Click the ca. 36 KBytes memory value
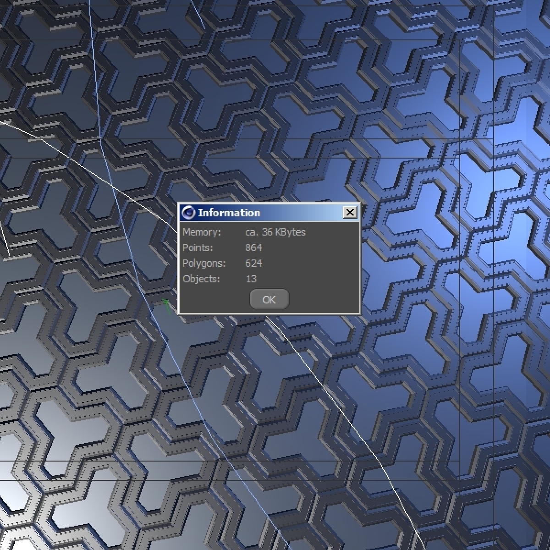Viewport: 550px width, 550px height. (275, 232)
